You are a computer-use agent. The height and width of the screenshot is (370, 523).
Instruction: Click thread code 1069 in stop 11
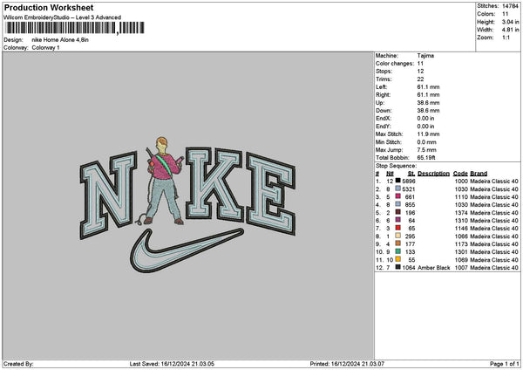(x=461, y=260)
